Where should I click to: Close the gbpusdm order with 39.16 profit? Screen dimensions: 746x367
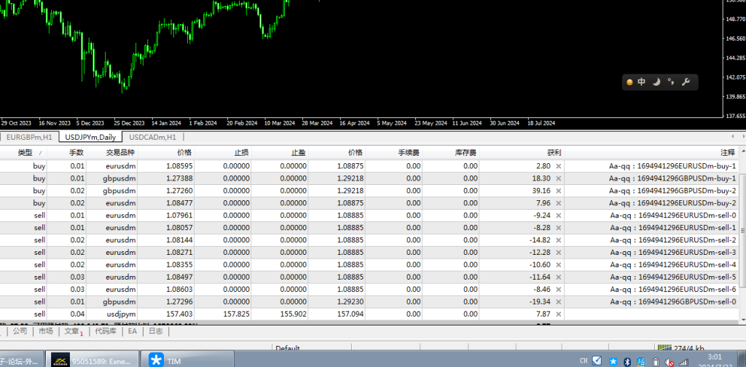click(559, 191)
